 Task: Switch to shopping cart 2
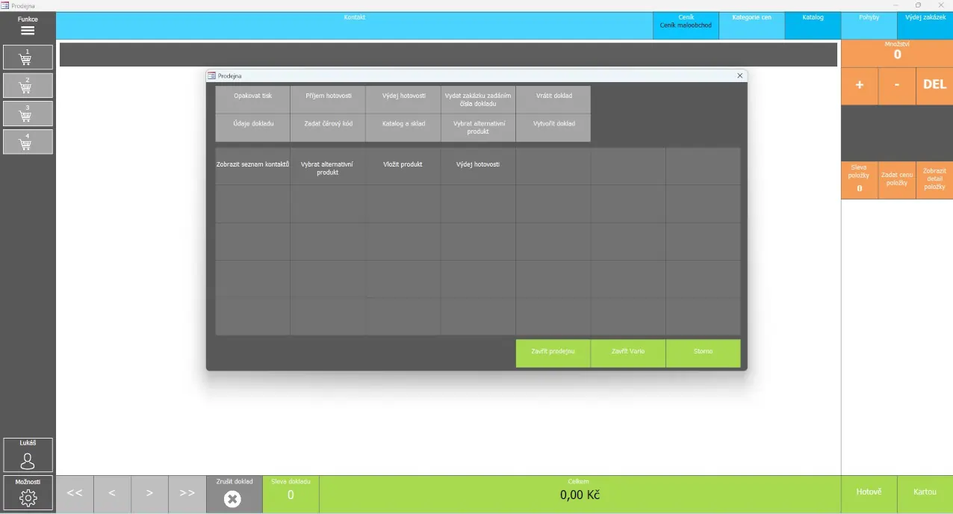(x=28, y=86)
